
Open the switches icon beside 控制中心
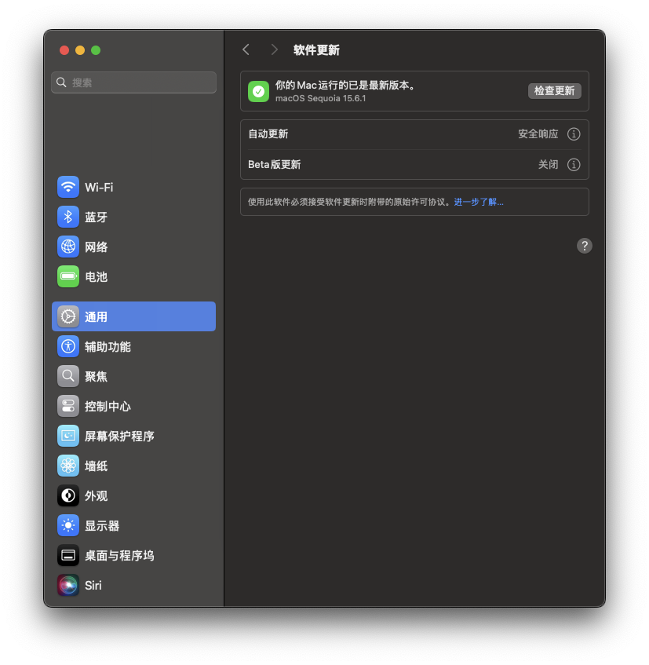pos(67,406)
